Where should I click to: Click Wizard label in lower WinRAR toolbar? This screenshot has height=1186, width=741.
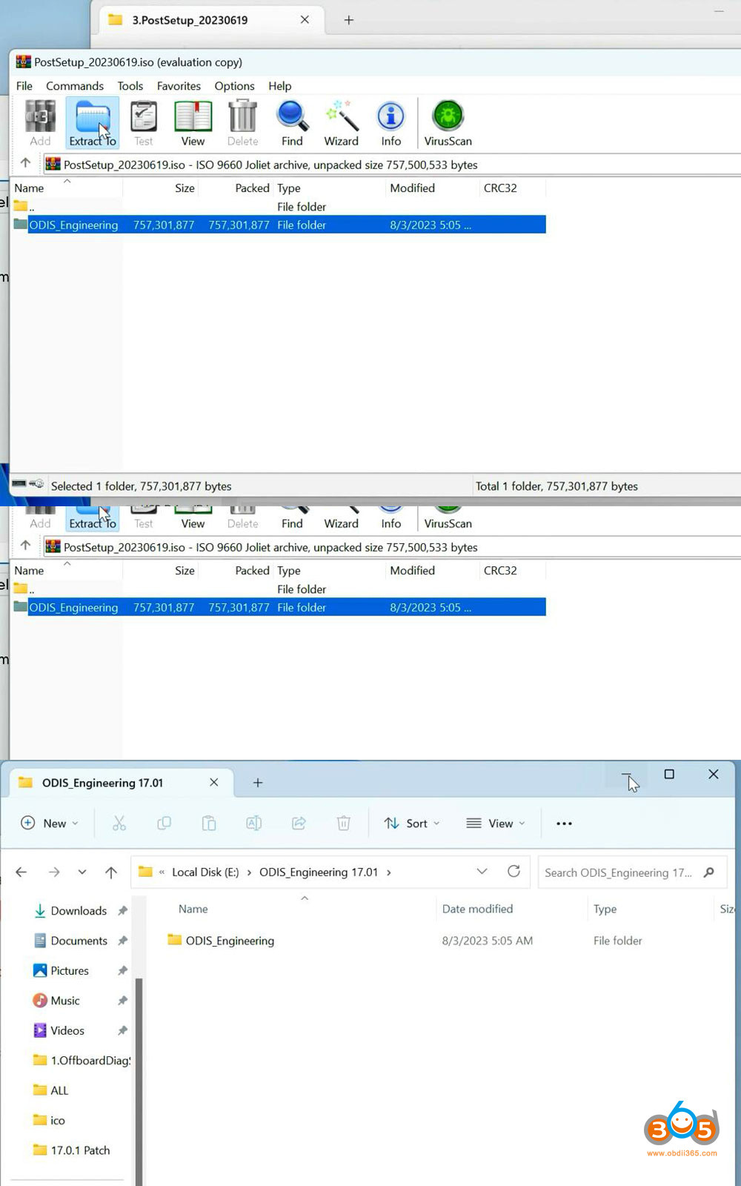click(x=341, y=523)
